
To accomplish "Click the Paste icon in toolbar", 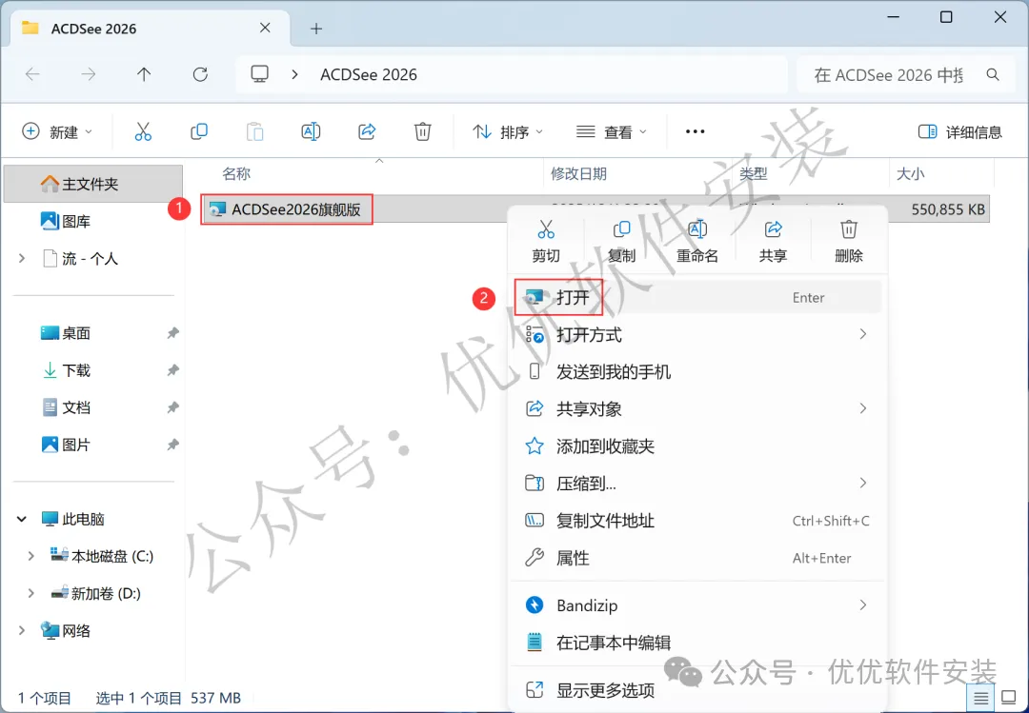I will (254, 131).
